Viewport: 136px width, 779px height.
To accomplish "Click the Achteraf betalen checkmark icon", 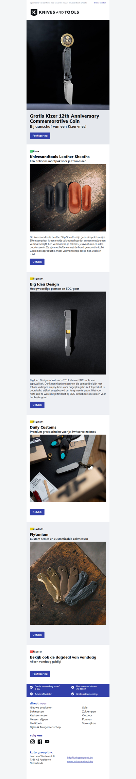I will pos(31,694).
